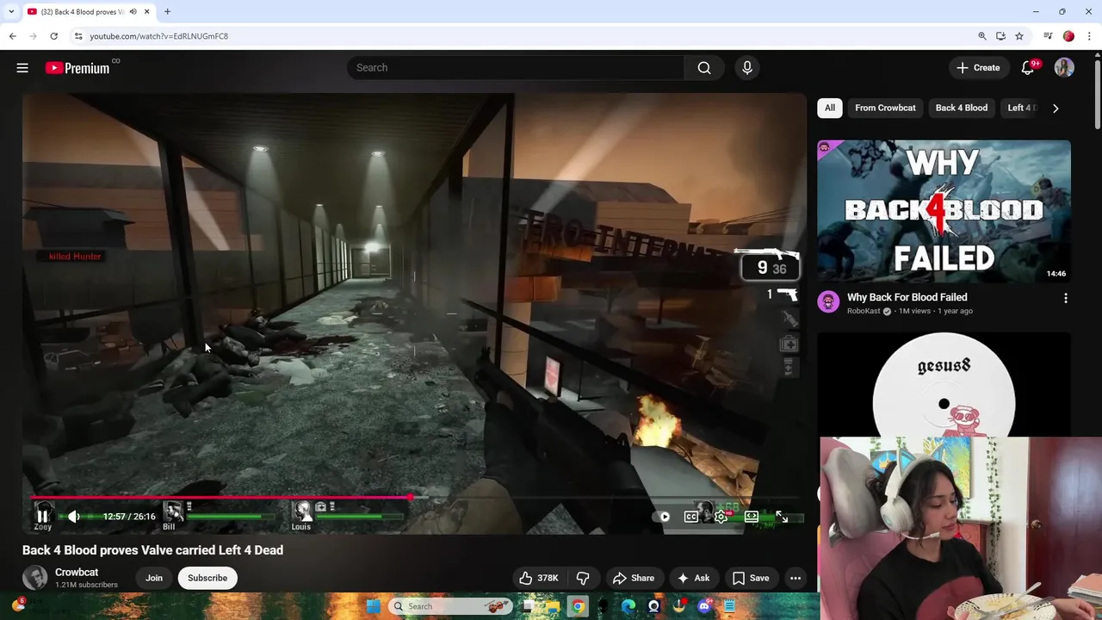Open the YouTube hamburger guide menu
Screen dimensions: 1102x620
pyautogui.click(x=22, y=68)
